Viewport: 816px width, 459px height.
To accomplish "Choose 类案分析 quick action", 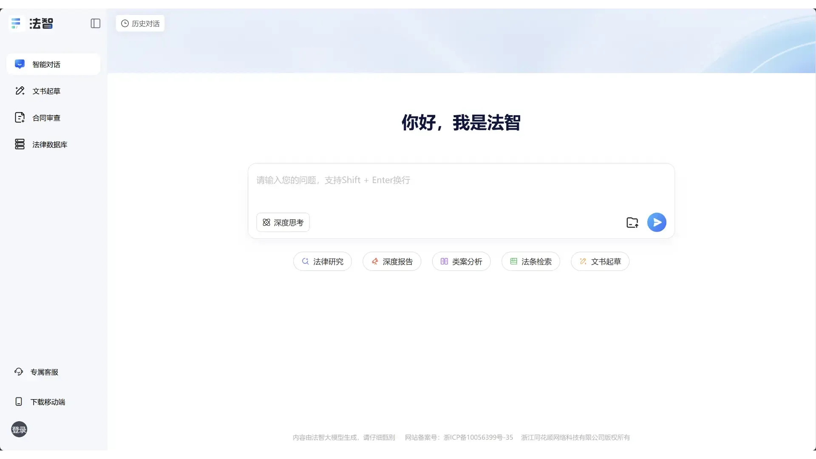I will click(461, 261).
